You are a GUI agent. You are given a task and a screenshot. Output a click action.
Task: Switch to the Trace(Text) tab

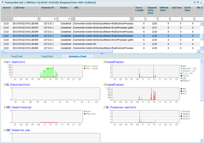pyautogui.click(x=47, y=56)
